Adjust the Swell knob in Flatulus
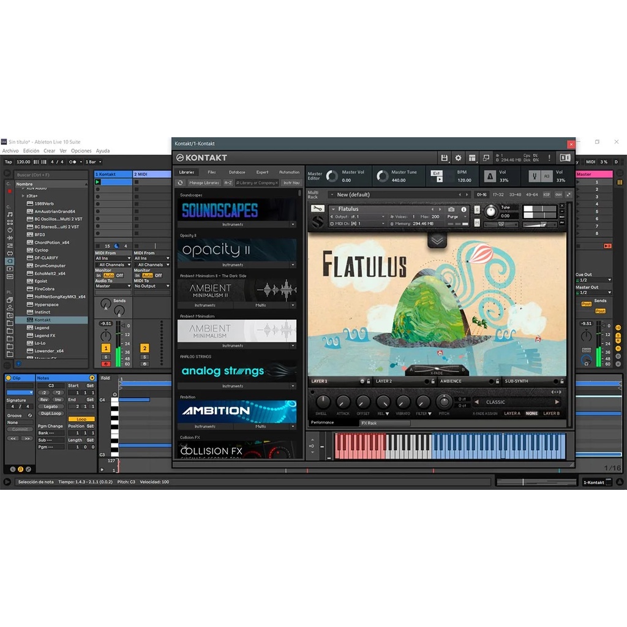This screenshot has height=627, width=627. (323, 402)
